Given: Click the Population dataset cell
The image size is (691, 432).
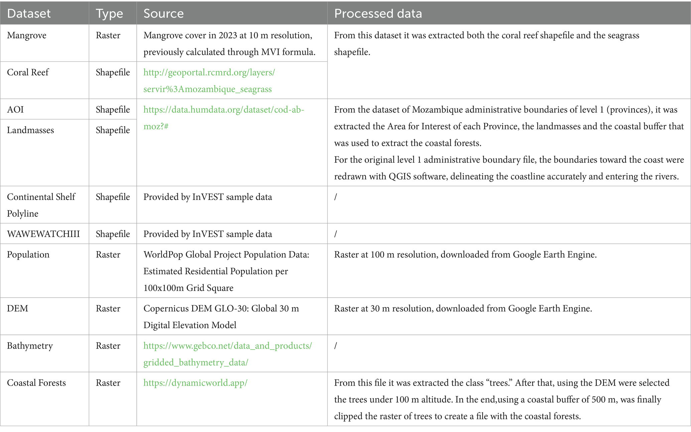Looking at the screenshot, I should pos(28,255).
